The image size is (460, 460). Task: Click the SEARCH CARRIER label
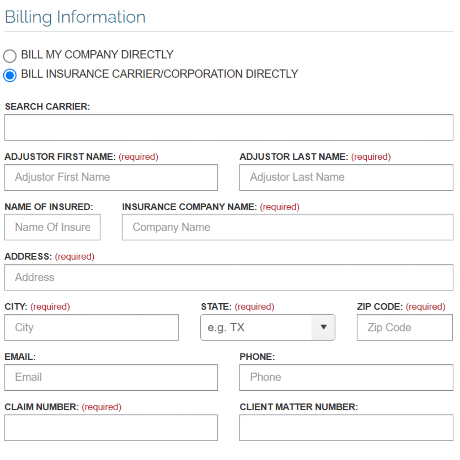coord(47,106)
